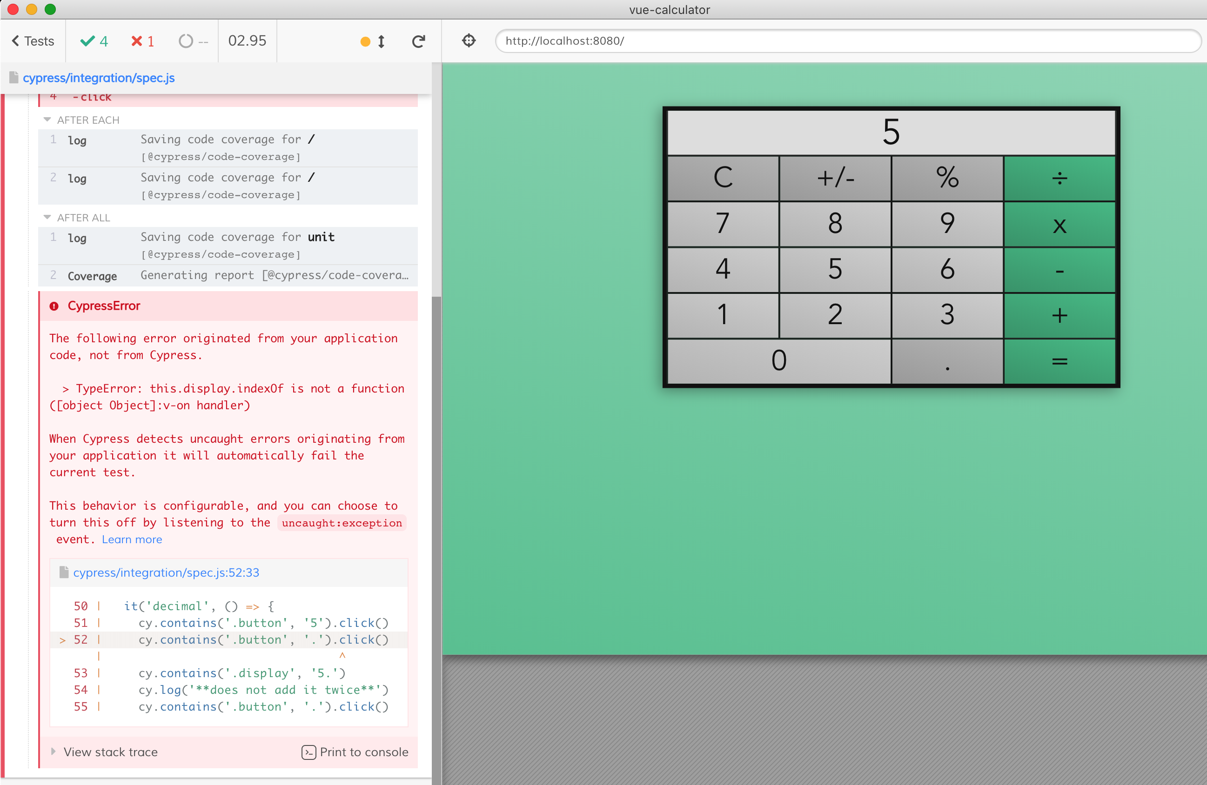Click the command log vertical scrollbar
This screenshot has width=1207, height=785.
436,507
